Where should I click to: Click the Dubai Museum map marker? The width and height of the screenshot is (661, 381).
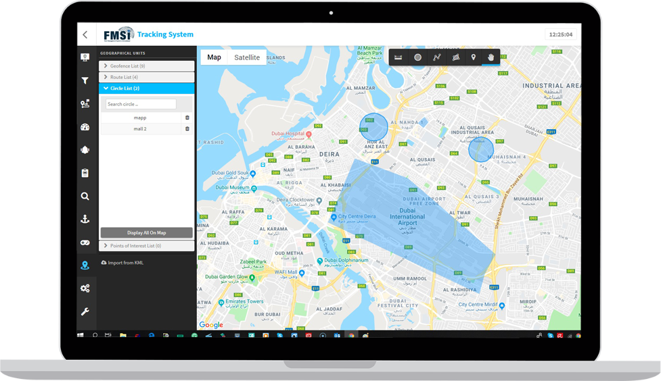[x=254, y=188]
